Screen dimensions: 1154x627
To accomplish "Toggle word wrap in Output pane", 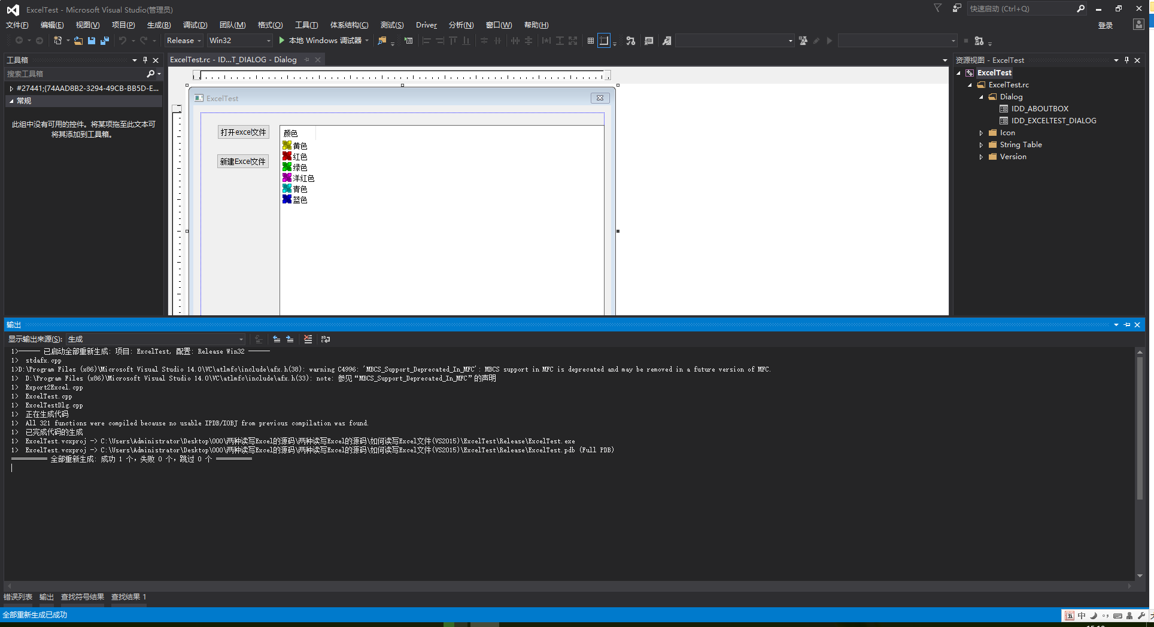I will point(326,339).
